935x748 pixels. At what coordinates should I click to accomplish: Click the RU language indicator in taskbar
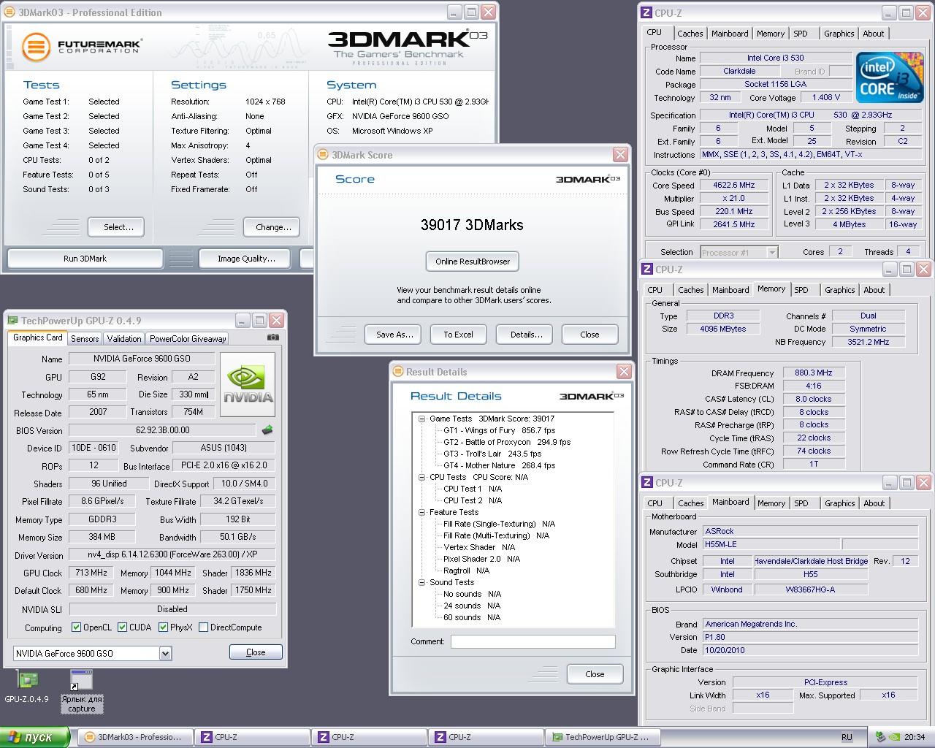pyautogui.click(x=847, y=737)
